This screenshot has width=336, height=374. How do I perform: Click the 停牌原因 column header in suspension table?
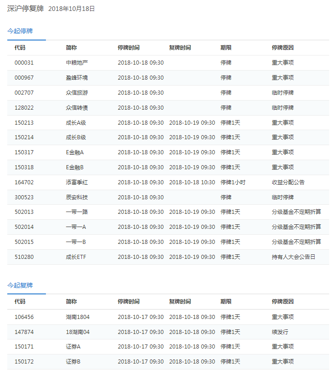pyautogui.click(x=282, y=48)
